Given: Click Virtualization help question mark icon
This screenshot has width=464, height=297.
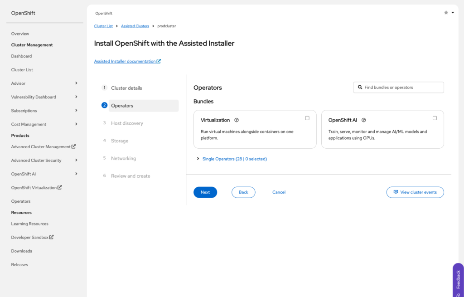Looking at the screenshot, I should [x=237, y=120].
